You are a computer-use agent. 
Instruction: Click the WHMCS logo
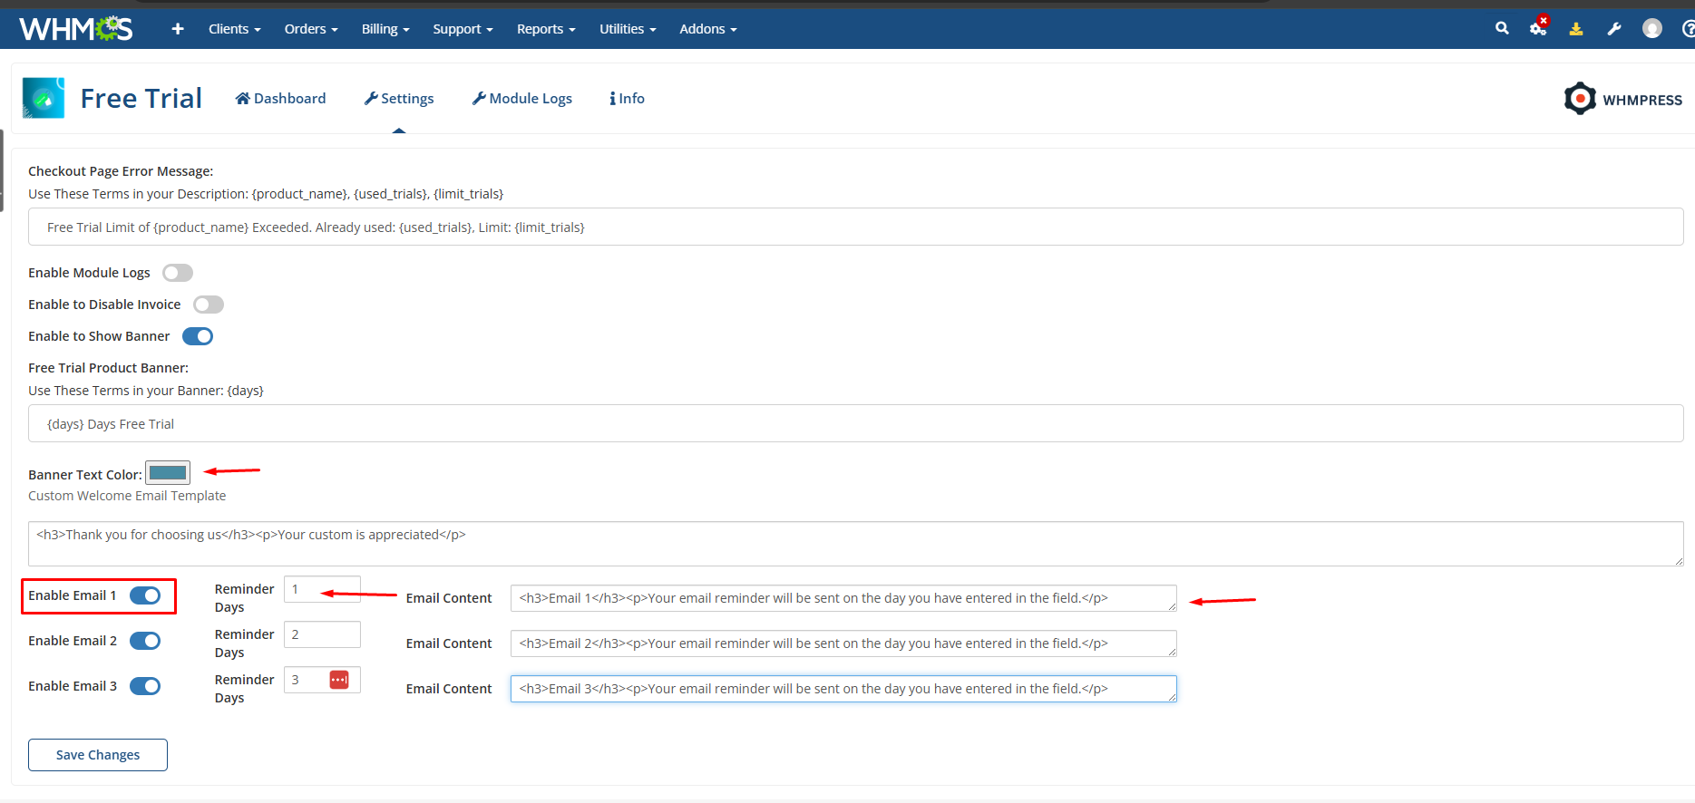coord(76,29)
